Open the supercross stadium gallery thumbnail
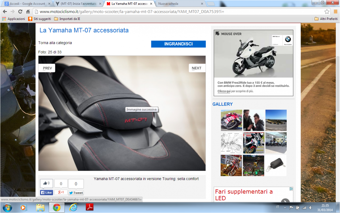 point(254,165)
